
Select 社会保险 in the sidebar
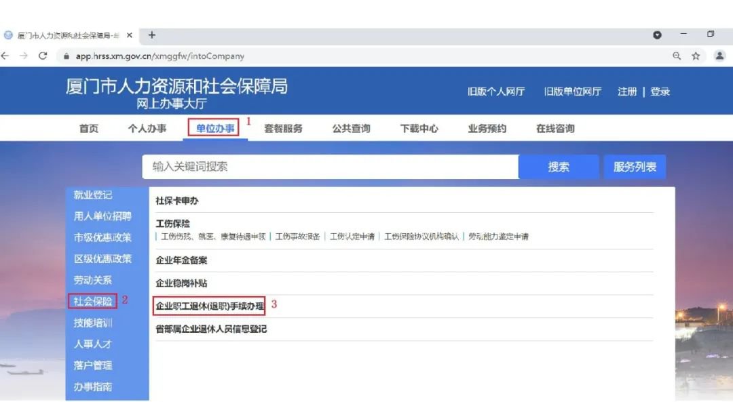[x=92, y=301]
